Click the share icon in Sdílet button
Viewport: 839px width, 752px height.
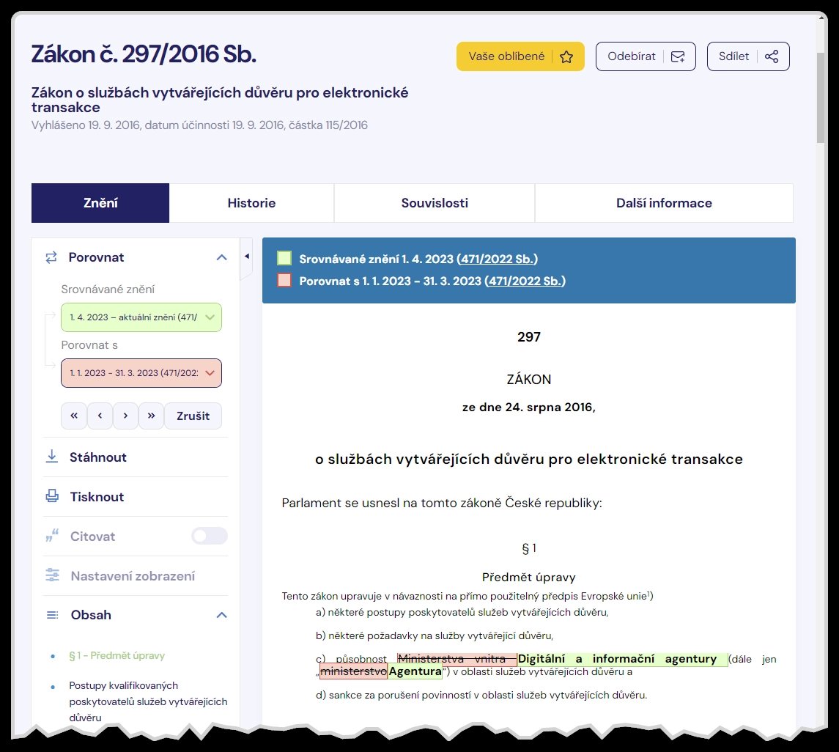[x=771, y=57]
